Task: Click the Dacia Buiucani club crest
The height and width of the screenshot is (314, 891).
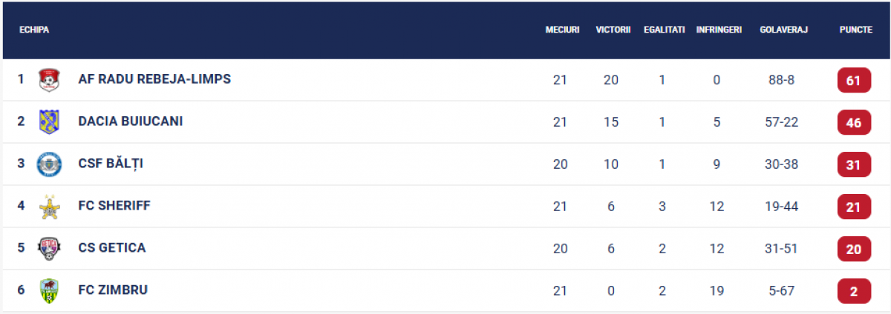Action: pos(48,121)
